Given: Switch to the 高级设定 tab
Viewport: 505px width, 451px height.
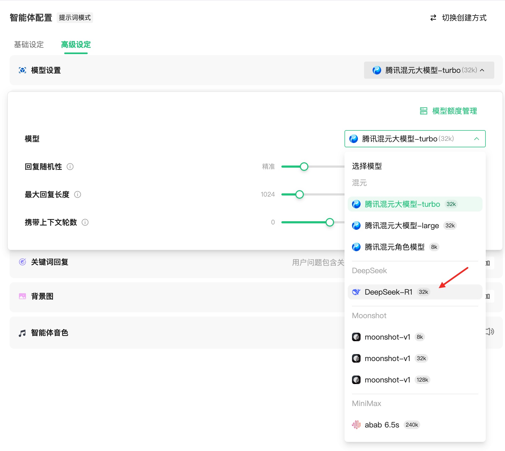Looking at the screenshot, I should 76,44.
